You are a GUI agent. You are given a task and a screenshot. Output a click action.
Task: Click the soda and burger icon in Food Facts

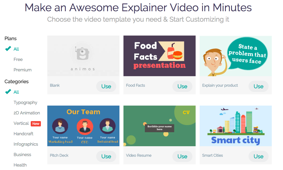click(174, 52)
